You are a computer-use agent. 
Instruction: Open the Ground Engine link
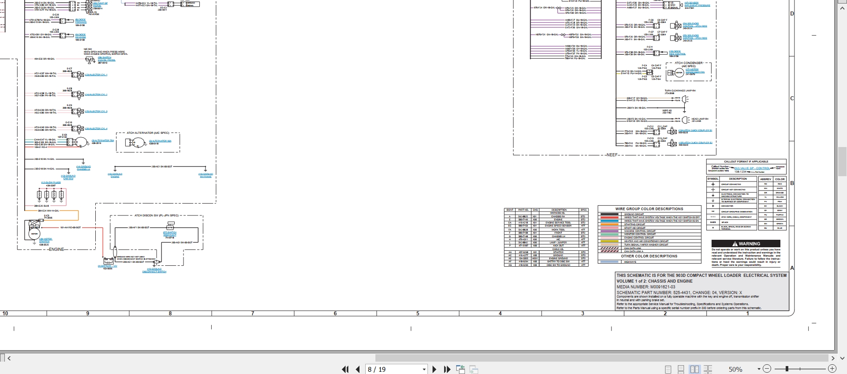pyautogui.click(x=115, y=175)
